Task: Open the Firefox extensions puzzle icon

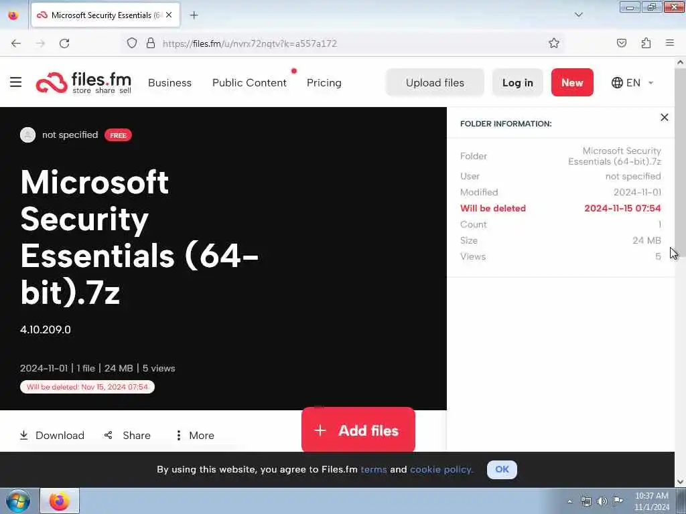Action: click(646, 43)
